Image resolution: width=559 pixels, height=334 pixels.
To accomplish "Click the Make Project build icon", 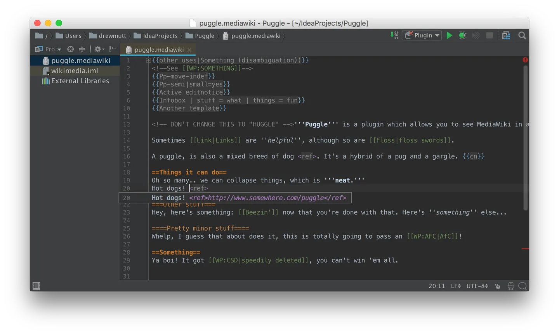I will [394, 36].
